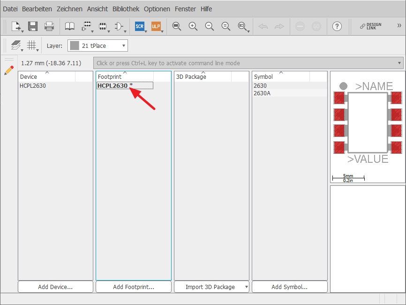Sort by the Symbol column header
The width and height of the screenshot is (406, 305).
[x=281, y=76]
